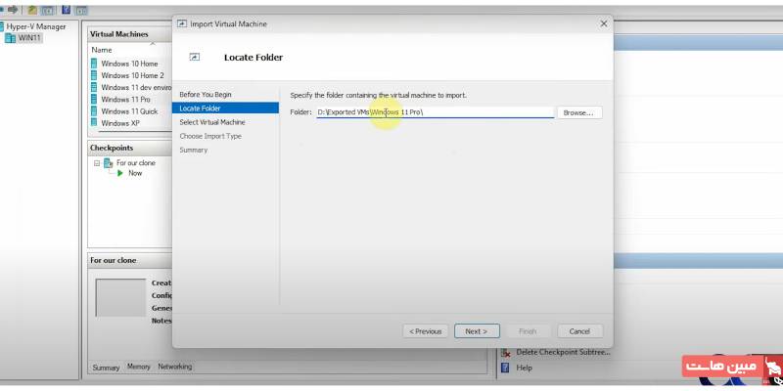Click the Next > button

pos(477,331)
